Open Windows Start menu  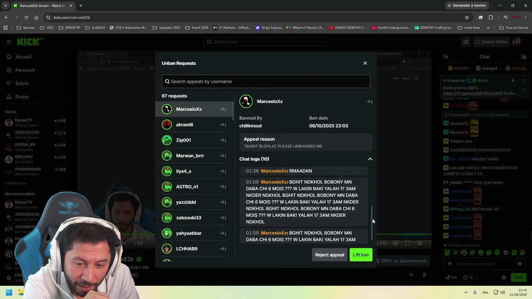tap(9, 292)
